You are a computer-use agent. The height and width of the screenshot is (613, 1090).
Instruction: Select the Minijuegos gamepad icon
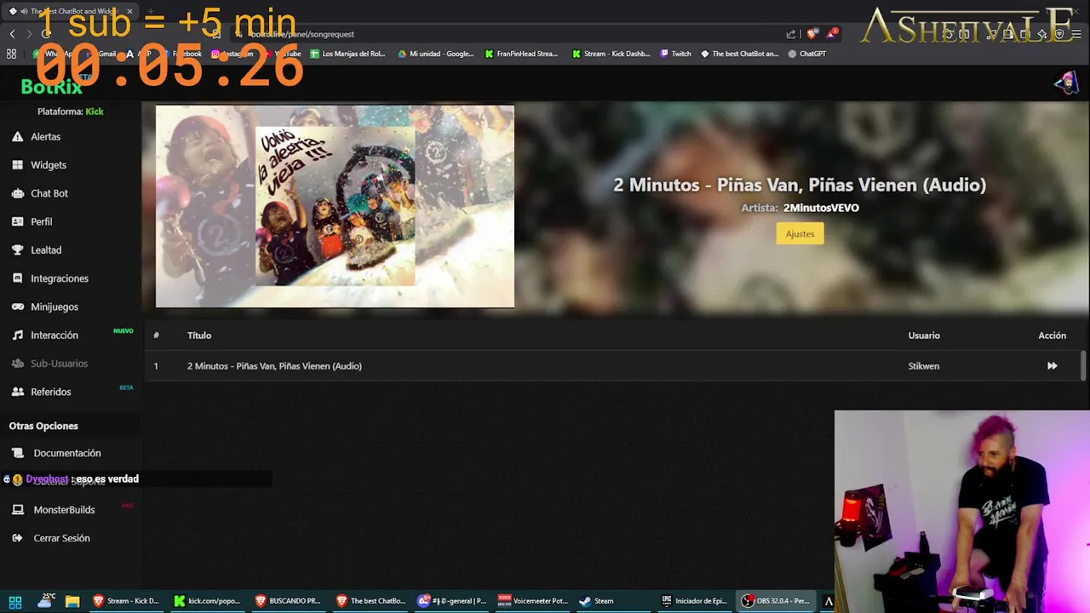coord(17,306)
